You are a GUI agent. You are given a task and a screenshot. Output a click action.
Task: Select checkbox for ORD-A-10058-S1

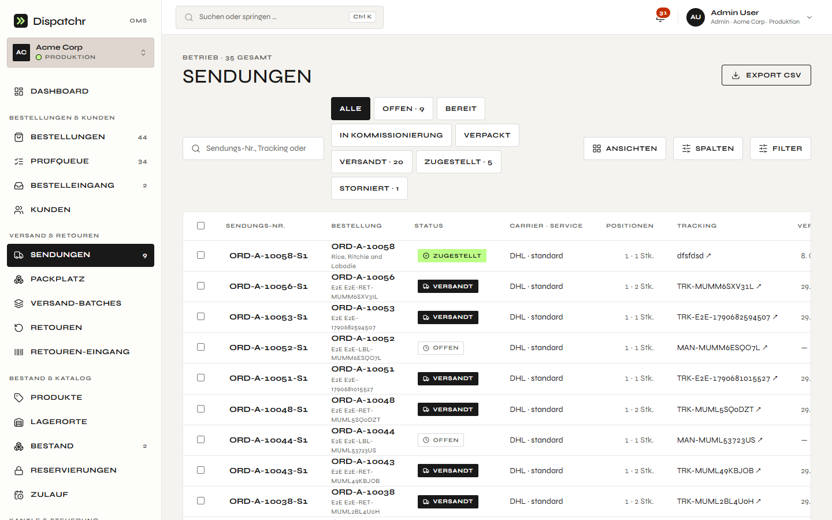click(x=200, y=255)
